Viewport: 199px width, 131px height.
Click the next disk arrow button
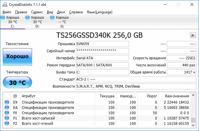193,35
